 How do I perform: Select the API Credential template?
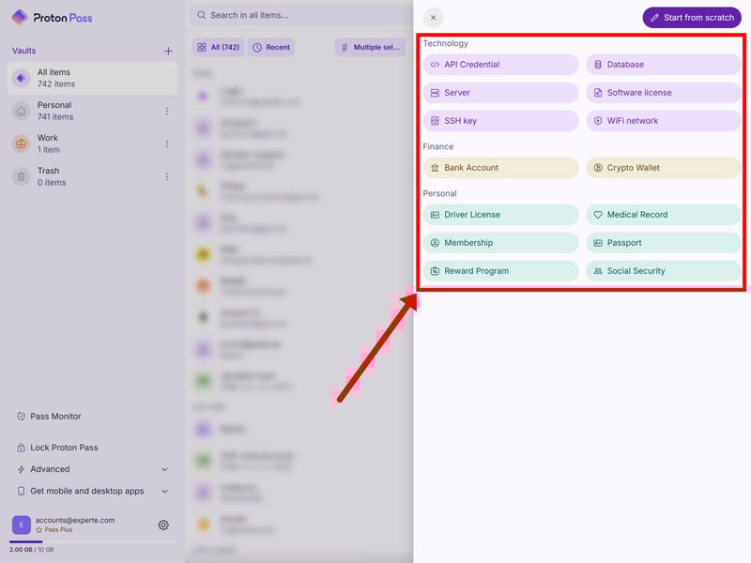tap(500, 65)
